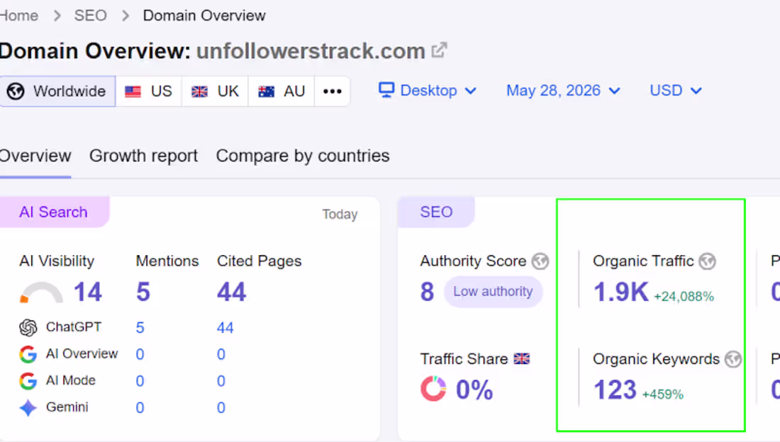Click AI Mode cited pages count 0
The height and width of the screenshot is (442, 780).
221,381
